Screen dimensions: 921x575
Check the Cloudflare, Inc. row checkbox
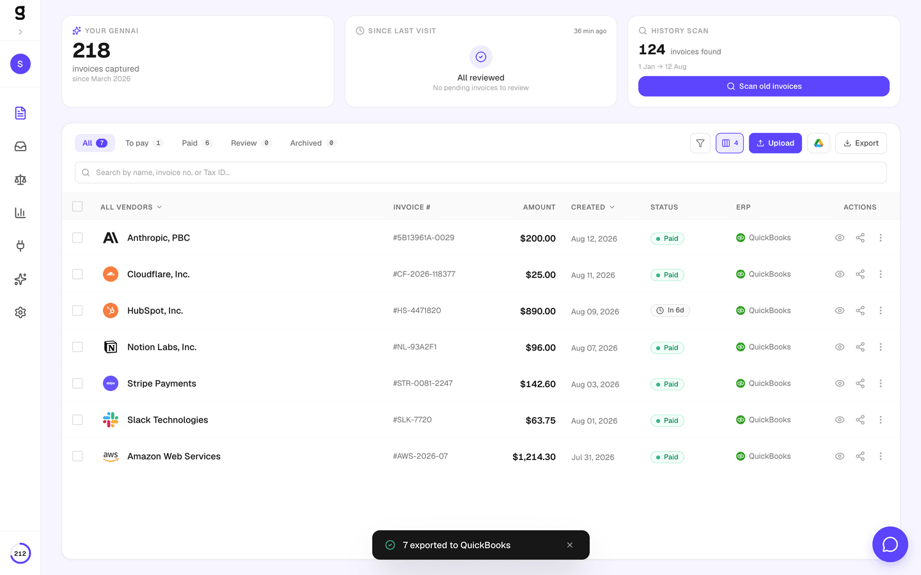pyautogui.click(x=77, y=274)
